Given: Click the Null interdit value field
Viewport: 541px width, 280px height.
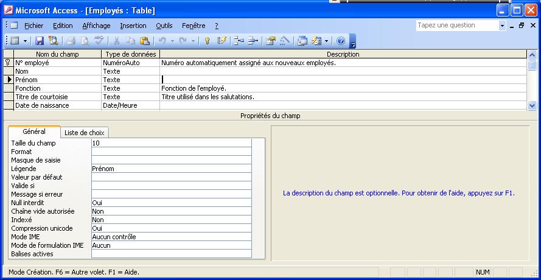Looking at the screenshot, I should point(170,203).
